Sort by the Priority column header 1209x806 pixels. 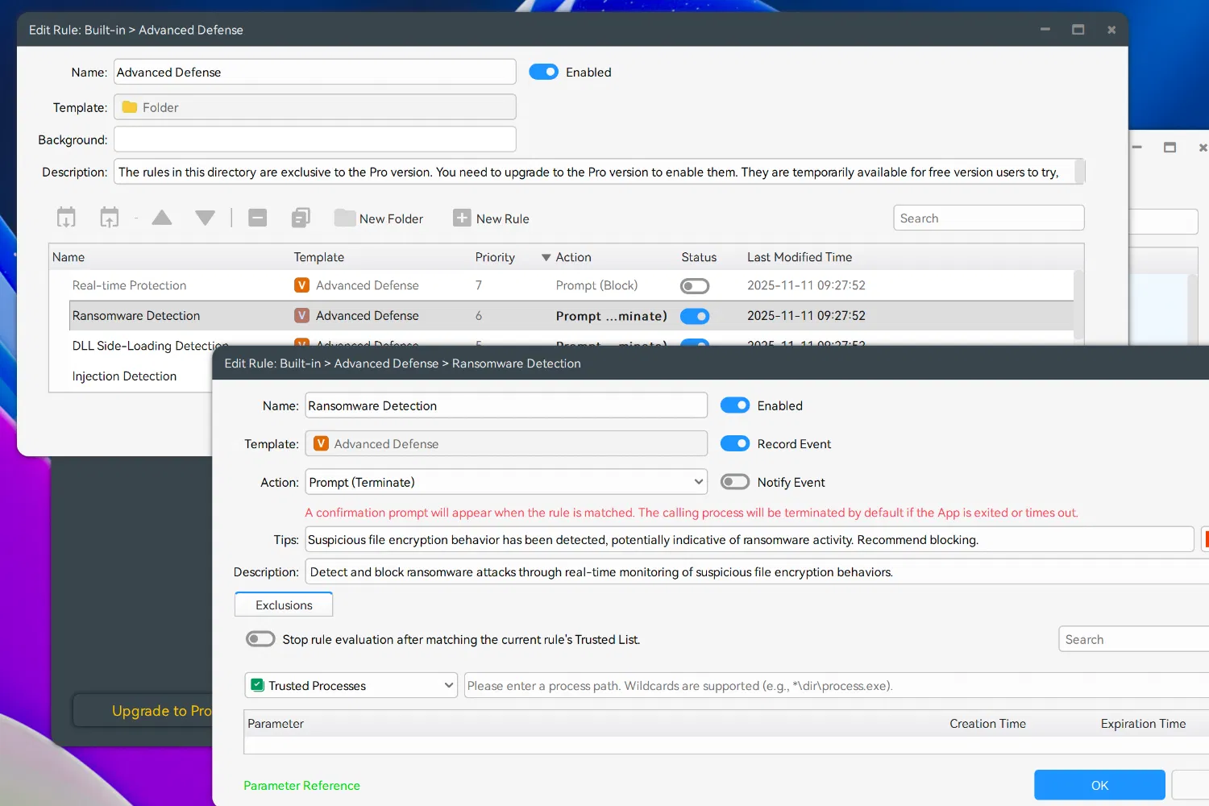495,257
